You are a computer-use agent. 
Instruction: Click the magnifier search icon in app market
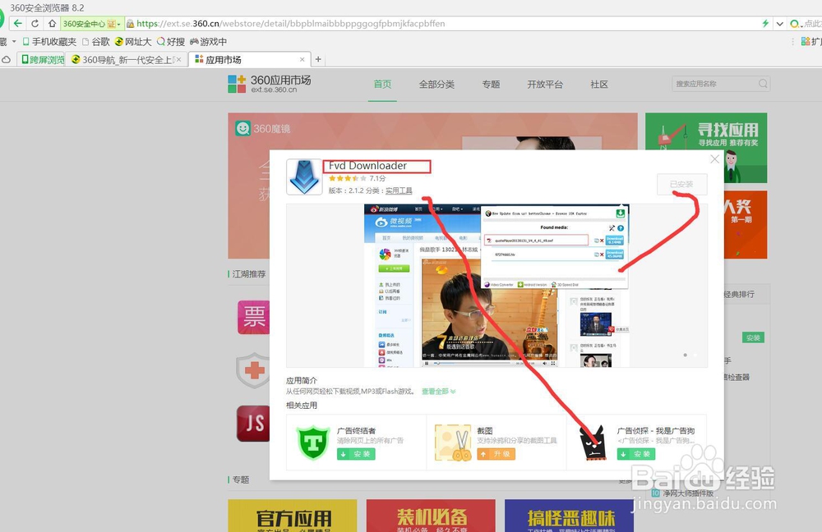[763, 84]
